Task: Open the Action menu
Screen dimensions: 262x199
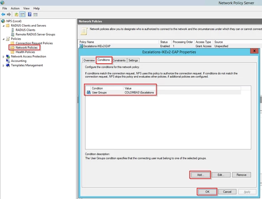Action: tap(15, 8)
